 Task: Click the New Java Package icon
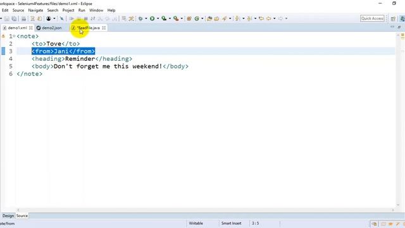coord(189,18)
